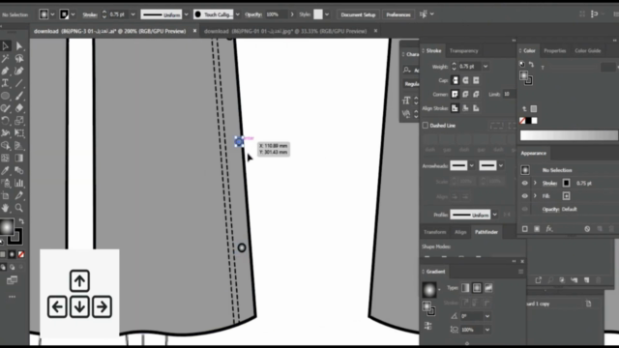Open the Align tab
The width and height of the screenshot is (619, 348).
(x=460, y=232)
